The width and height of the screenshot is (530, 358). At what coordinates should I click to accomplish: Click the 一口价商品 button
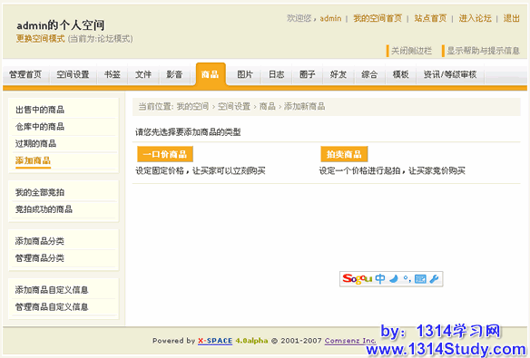pyautogui.click(x=165, y=154)
